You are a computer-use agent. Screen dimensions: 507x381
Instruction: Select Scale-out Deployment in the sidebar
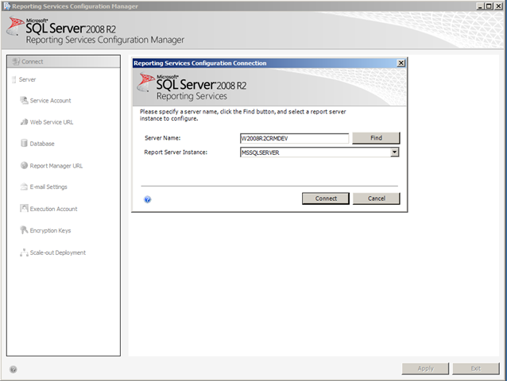pyautogui.click(x=58, y=252)
